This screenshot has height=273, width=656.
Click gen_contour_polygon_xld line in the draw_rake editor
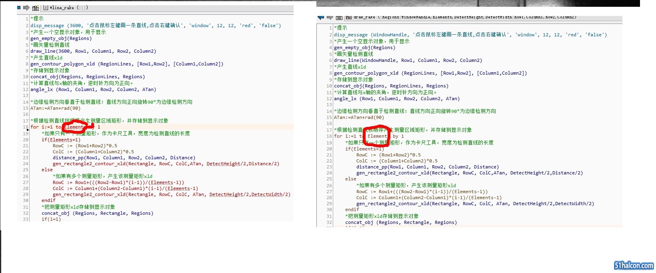[x=430, y=73]
